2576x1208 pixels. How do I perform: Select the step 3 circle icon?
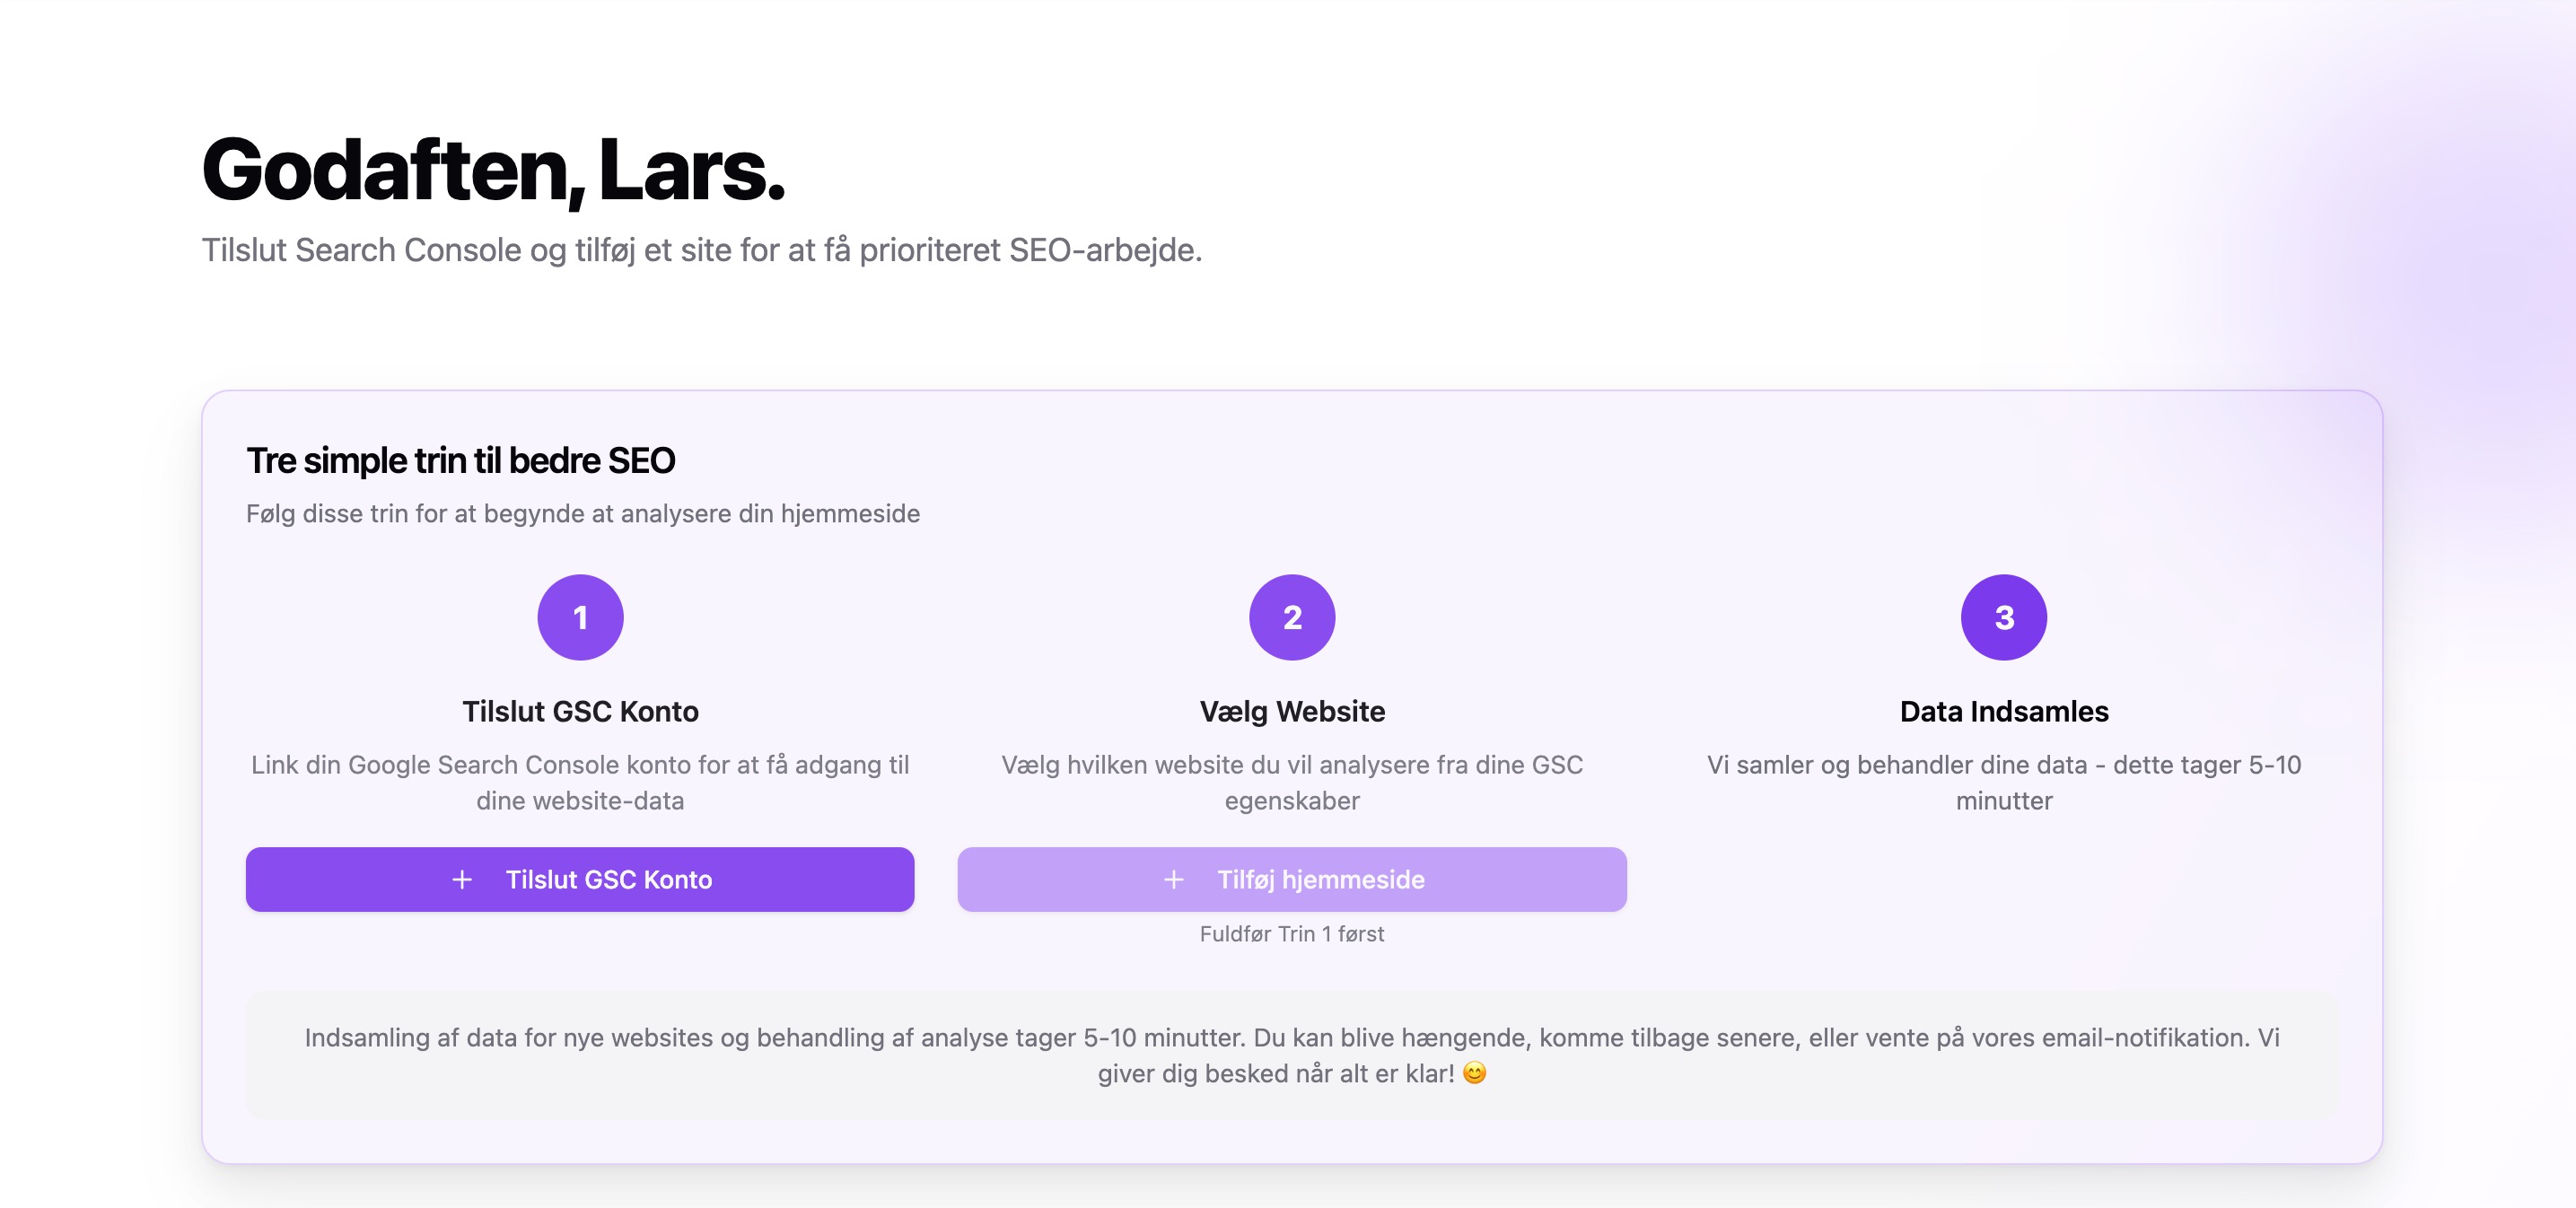pyautogui.click(x=2003, y=617)
